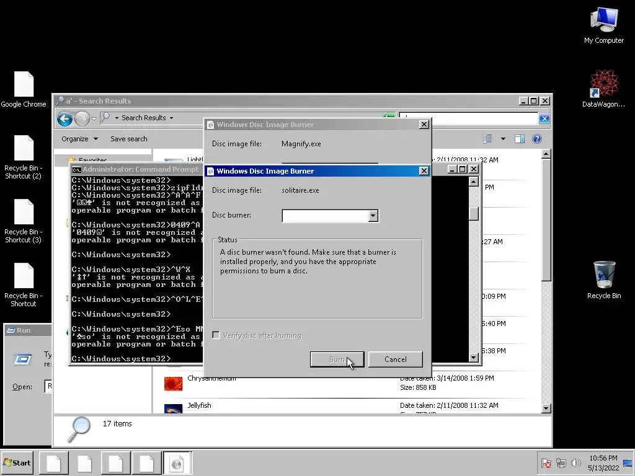
Task: Select the DataWagon shortcut desktop icon
Action: click(x=603, y=89)
